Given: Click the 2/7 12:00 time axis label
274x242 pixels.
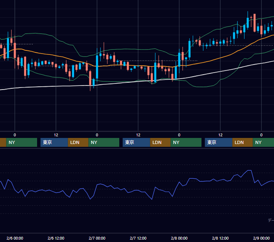Looking at the screenshot, I should (138, 238).
